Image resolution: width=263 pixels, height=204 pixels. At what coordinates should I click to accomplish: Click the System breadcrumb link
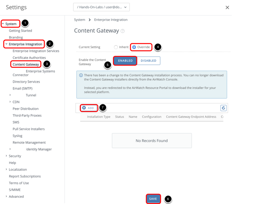point(79,20)
